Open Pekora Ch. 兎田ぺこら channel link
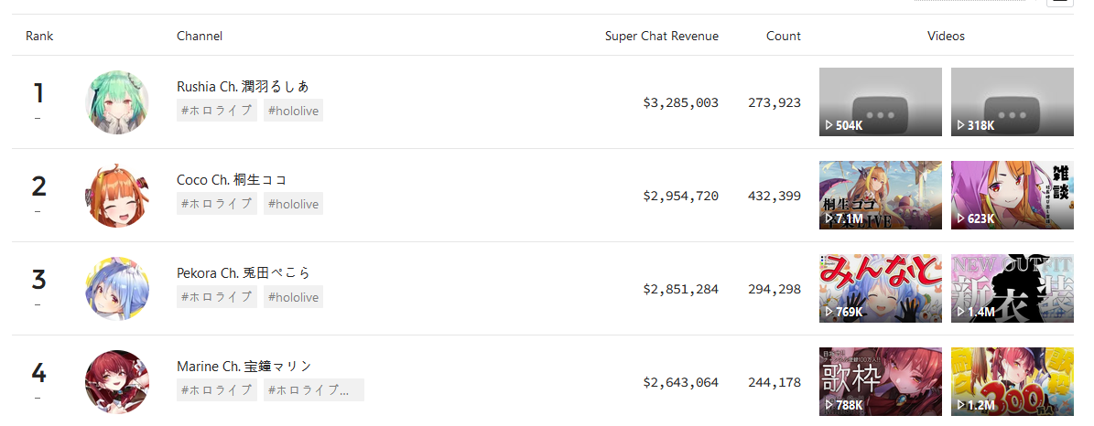This screenshot has width=1094, height=426. 244,273
